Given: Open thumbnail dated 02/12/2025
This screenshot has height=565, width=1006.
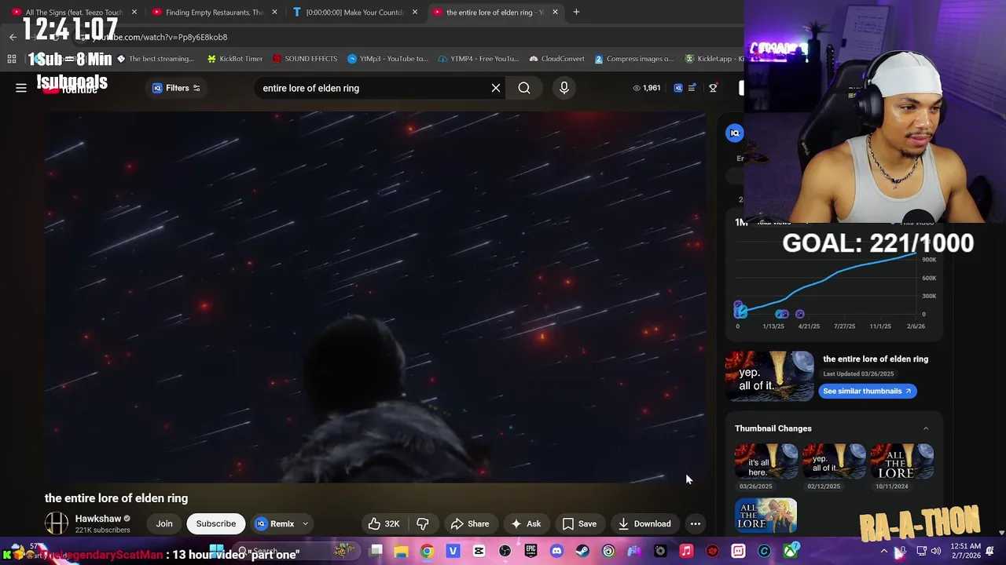Looking at the screenshot, I should click(x=834, y=461).
